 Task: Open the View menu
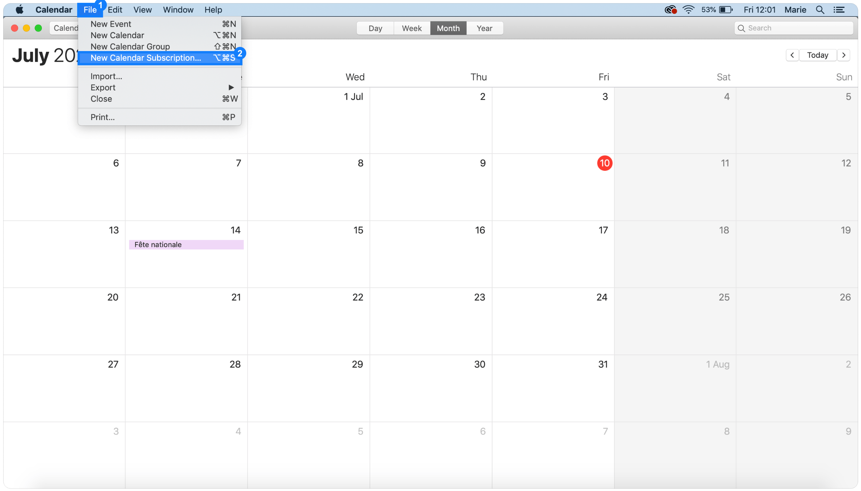[142, 10]
